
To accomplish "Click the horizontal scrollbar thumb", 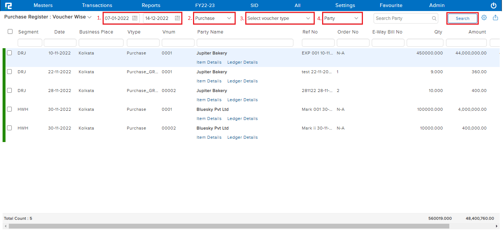I will tap(229, 226).
